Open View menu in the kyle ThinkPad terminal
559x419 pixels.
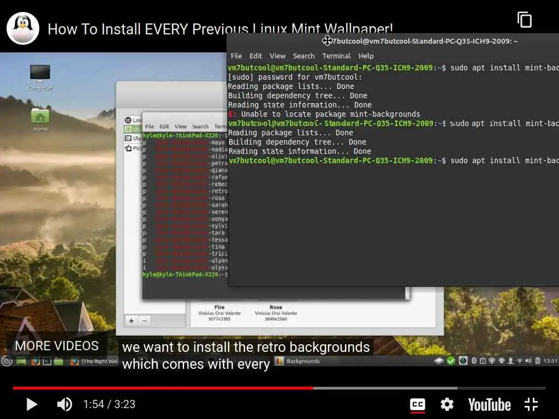(180, 127)
